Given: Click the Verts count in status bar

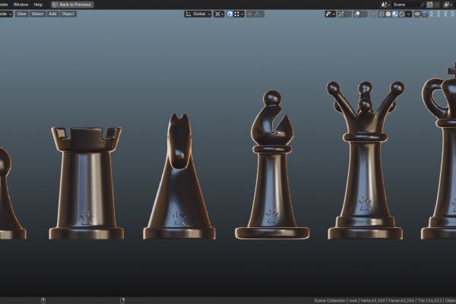Looking at the screenshot, I should 373,300.
